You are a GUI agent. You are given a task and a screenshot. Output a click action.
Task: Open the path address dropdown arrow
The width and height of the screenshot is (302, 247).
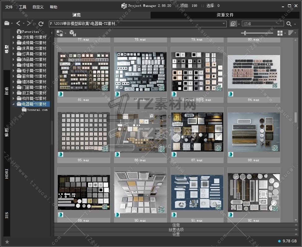tap(224, 24)
